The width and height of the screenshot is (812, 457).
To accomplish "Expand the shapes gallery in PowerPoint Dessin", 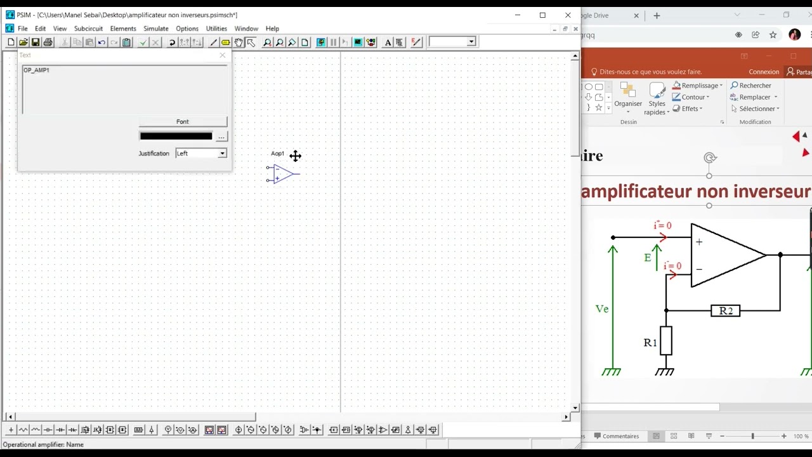I will click(x=608, y=109).
